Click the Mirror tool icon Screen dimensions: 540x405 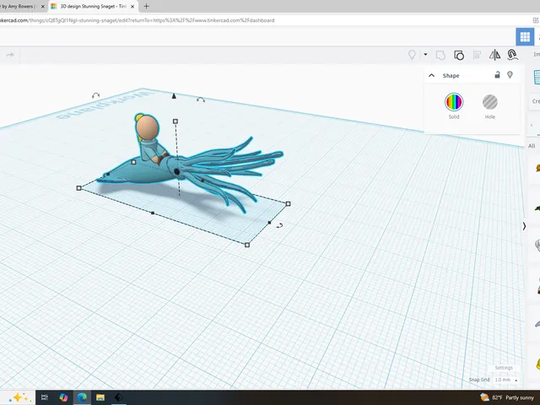[x=495, y=55]
